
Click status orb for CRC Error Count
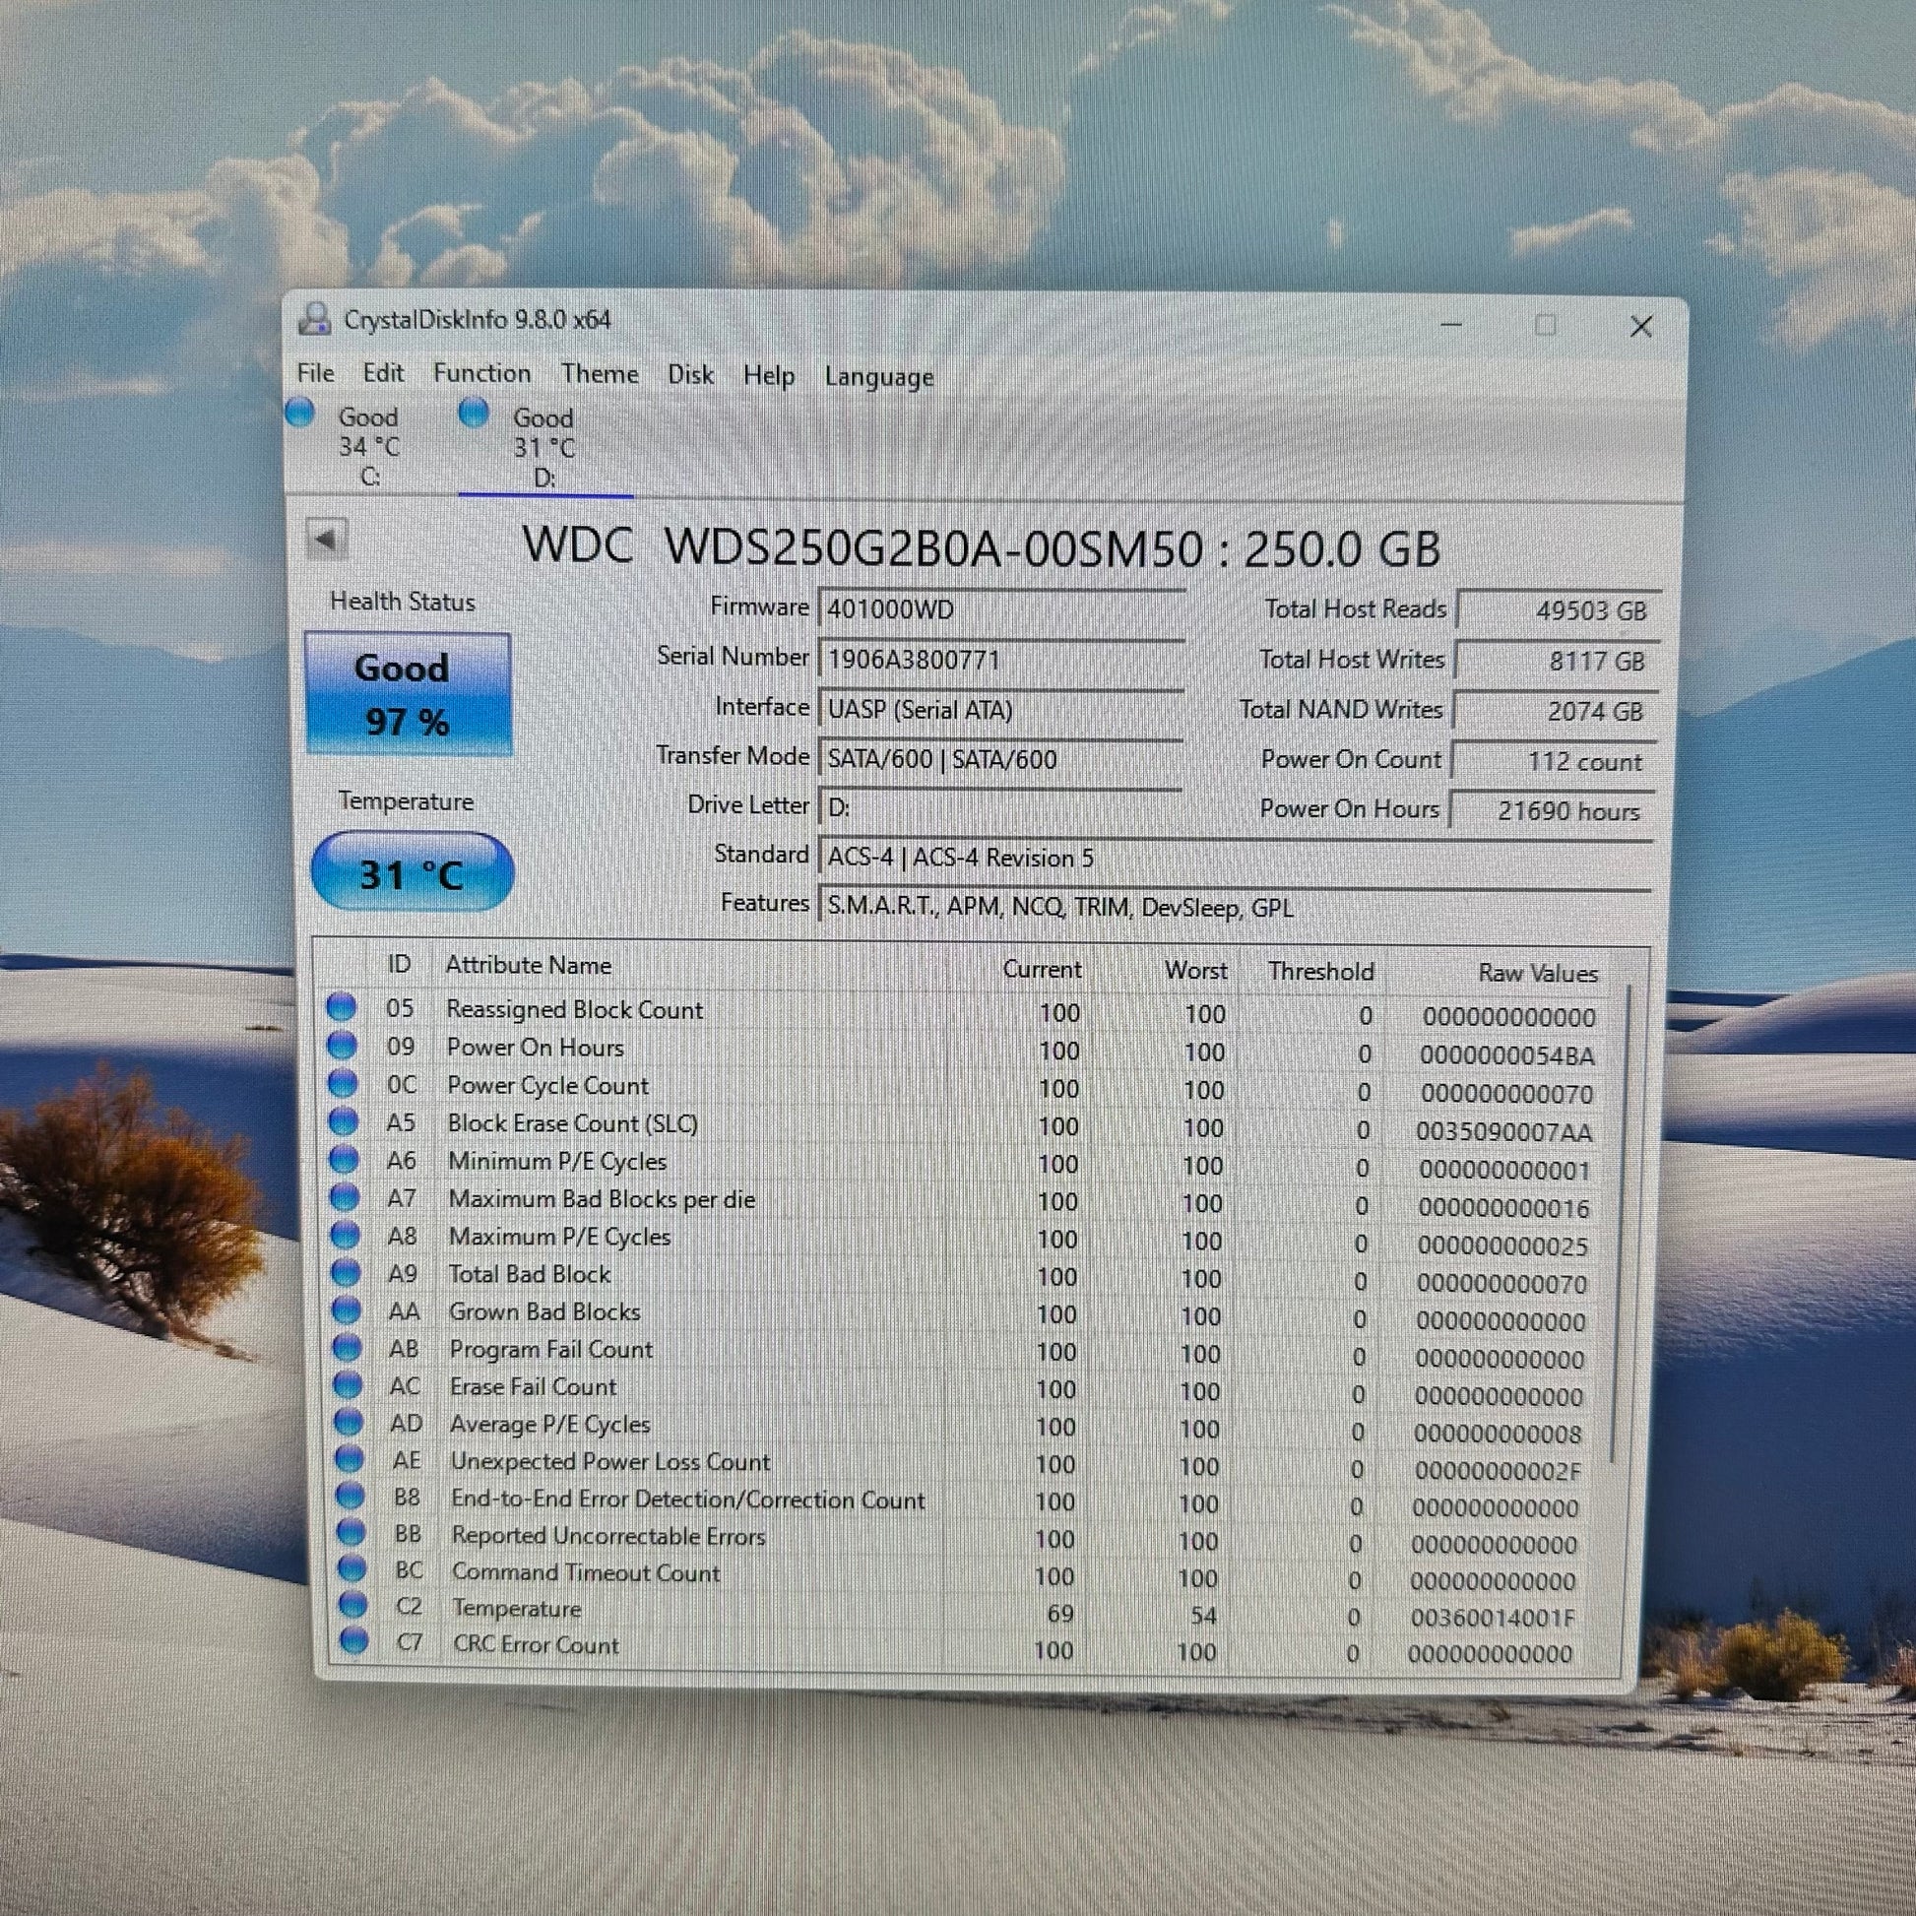(x=353, y=1641)
